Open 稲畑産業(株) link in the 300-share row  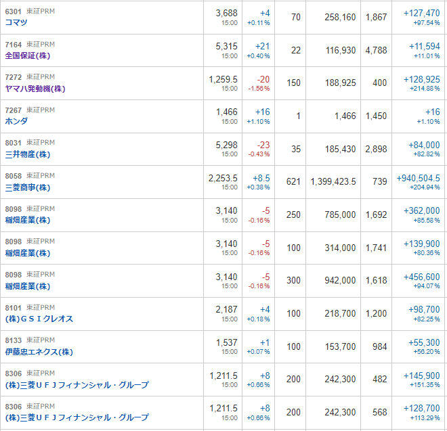pos(28,286)
